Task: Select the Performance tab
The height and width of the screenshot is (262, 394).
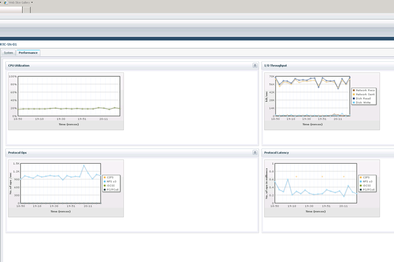Action: pos(28,53)
